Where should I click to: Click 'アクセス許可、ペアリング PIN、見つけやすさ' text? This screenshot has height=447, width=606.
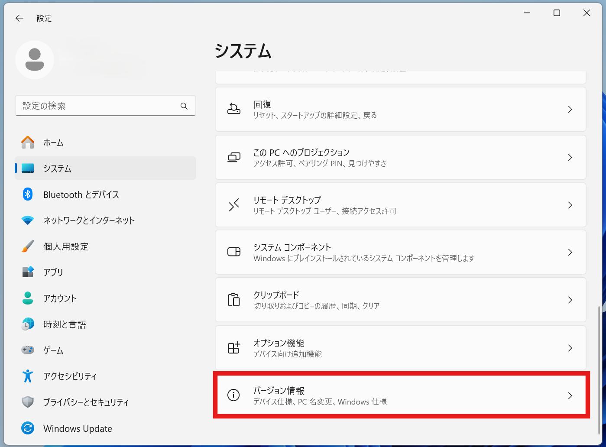coord(320,163)
